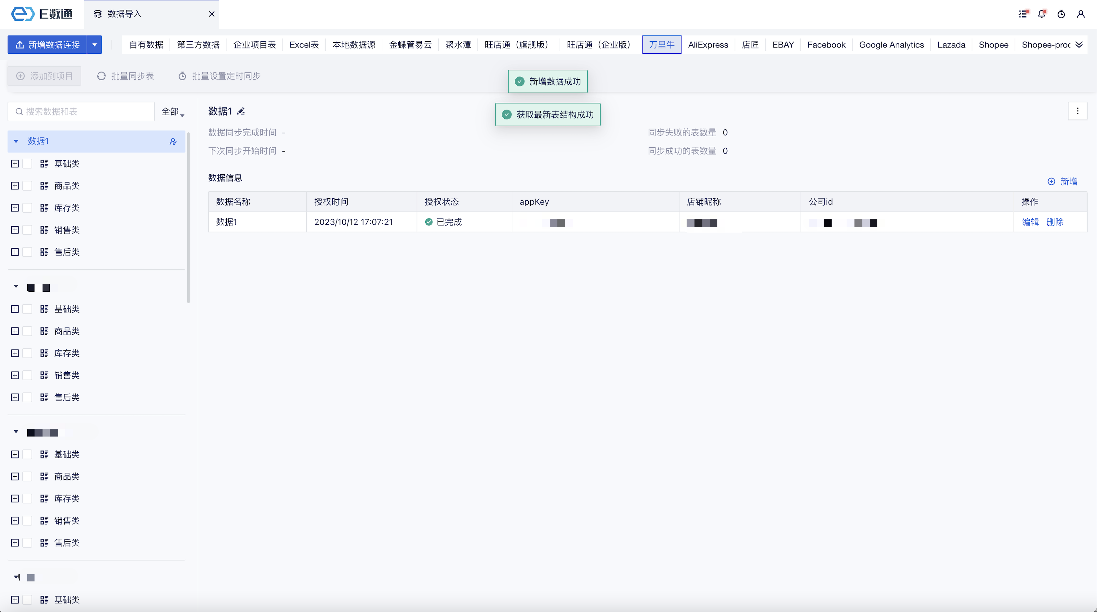Open the 全部 filter dropdown
1097x612 pixels.
point(172,112)
